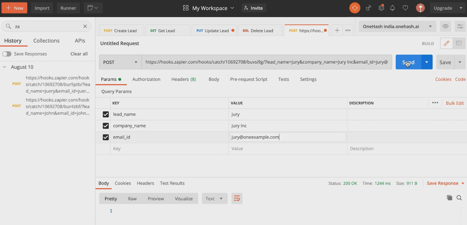Switch to the Collections tab
467x225 pixels.
tap(46, 41)
